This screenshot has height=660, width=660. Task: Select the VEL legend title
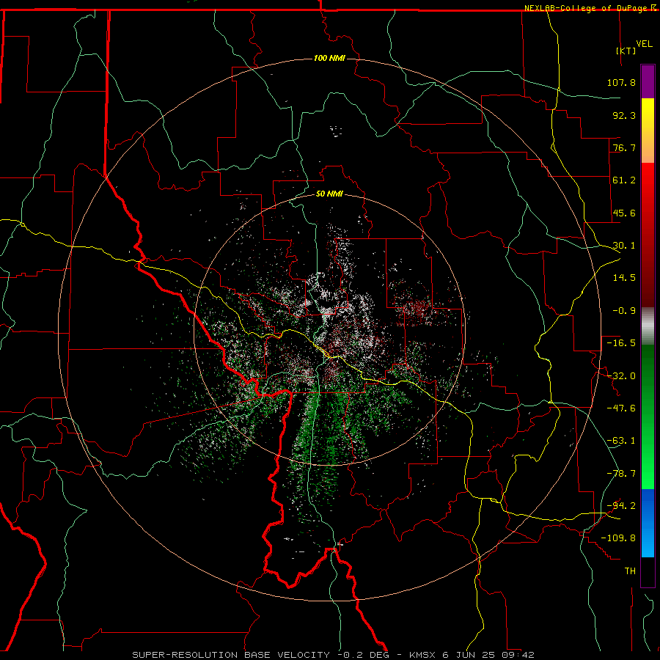(644, 44)
